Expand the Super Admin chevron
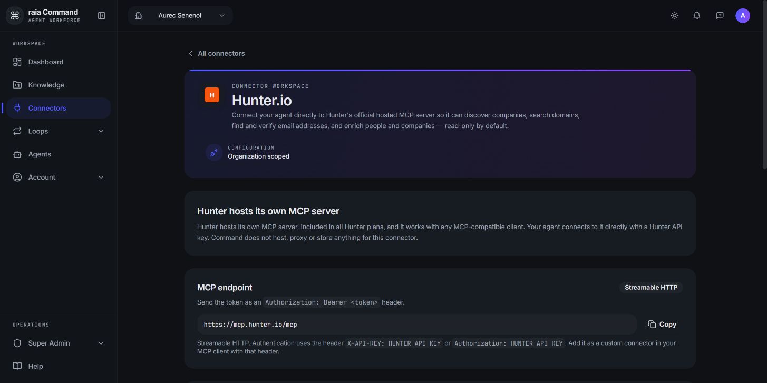The image size is (767, 383). pos(101,343)
